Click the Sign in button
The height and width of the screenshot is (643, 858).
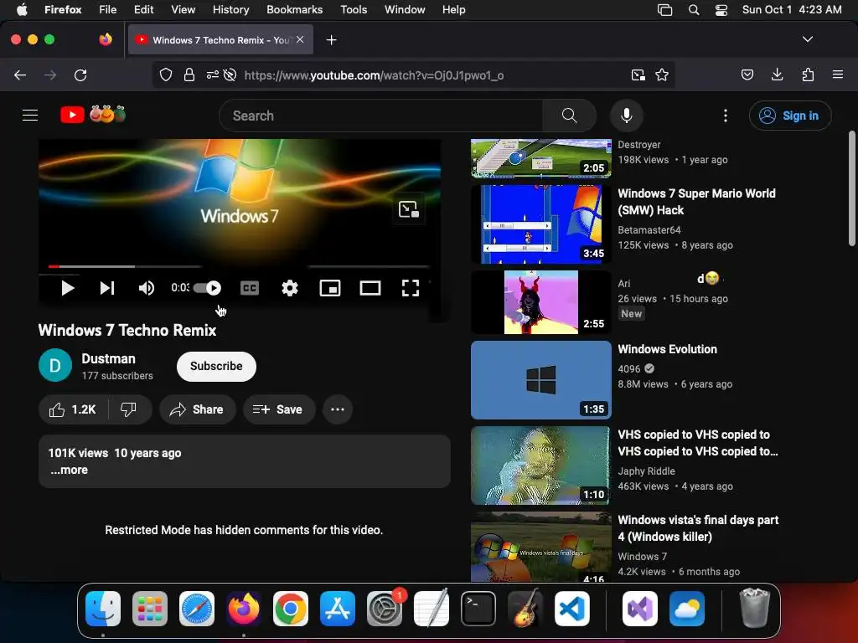pyautogui.click(x=789, y=116)
